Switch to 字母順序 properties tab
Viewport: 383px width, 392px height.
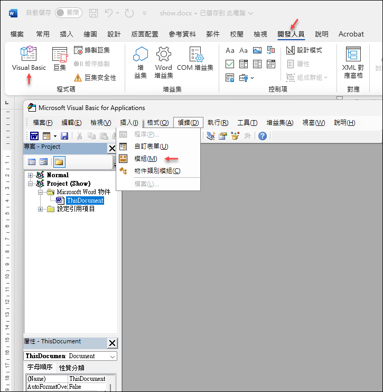pos(40,367)
